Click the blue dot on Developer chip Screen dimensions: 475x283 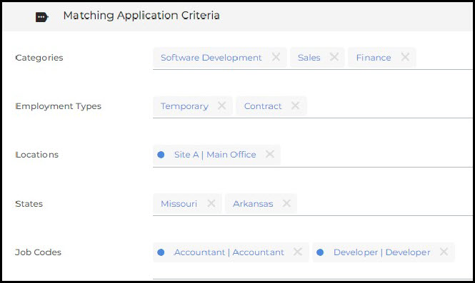coord(320,252)
